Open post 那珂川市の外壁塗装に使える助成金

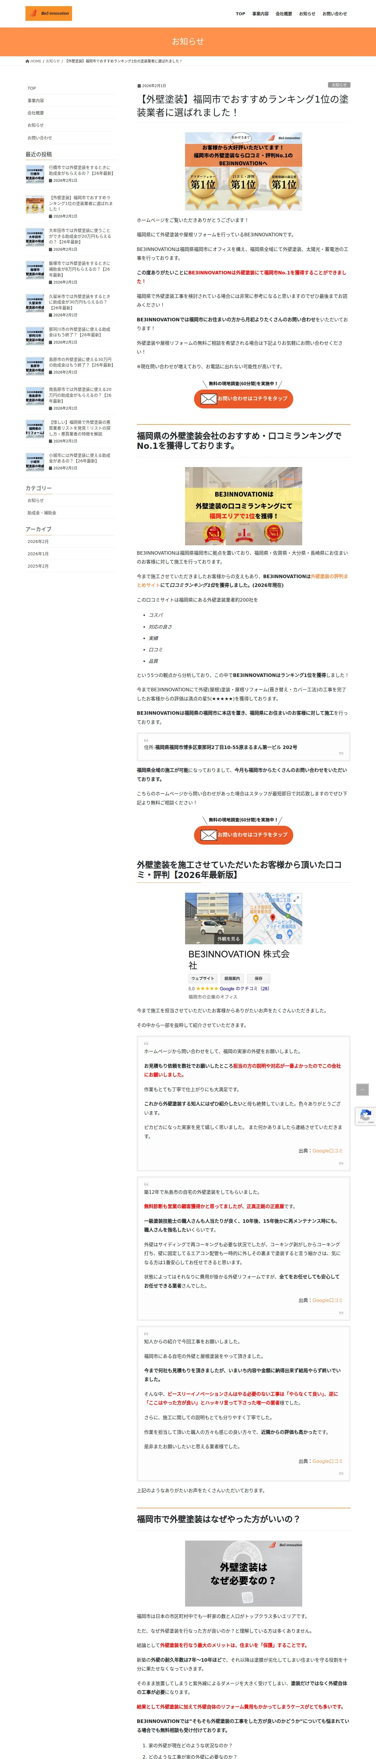click(x=81, y=332)
